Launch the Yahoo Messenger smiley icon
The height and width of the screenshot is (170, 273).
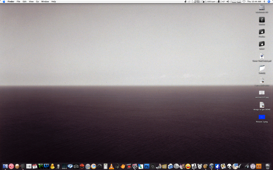188,166
